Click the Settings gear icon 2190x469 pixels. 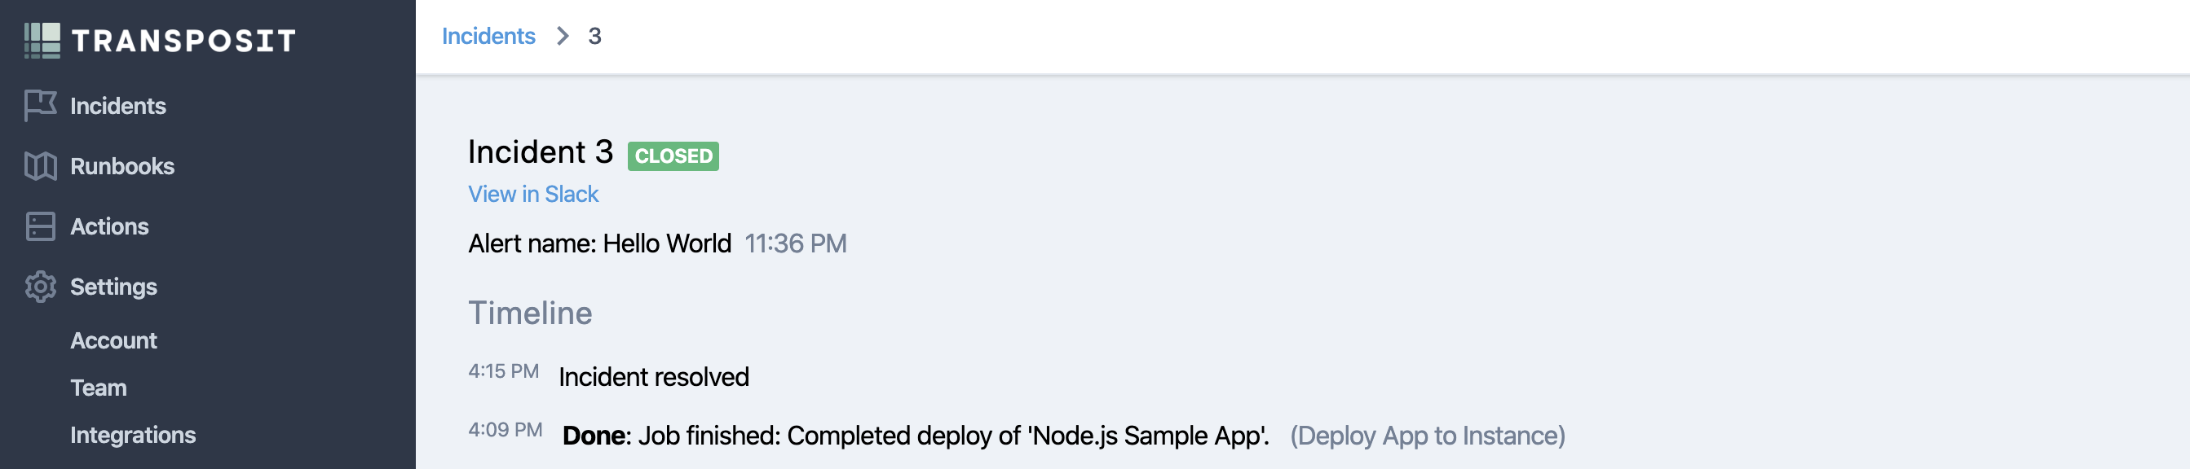point(40,287)
